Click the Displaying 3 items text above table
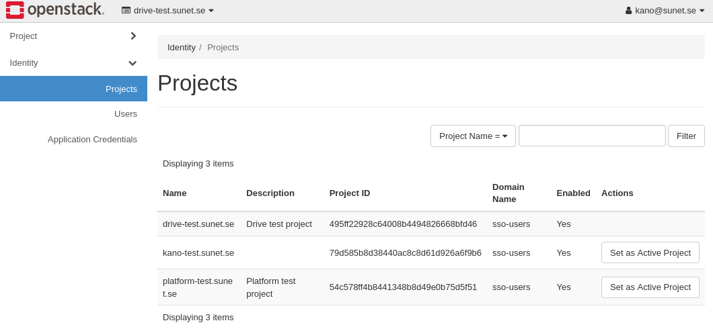 pos(198,163)
